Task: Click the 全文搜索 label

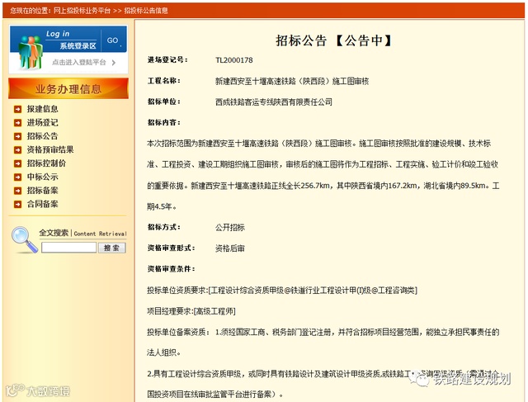Action: (x=54, y=233)
